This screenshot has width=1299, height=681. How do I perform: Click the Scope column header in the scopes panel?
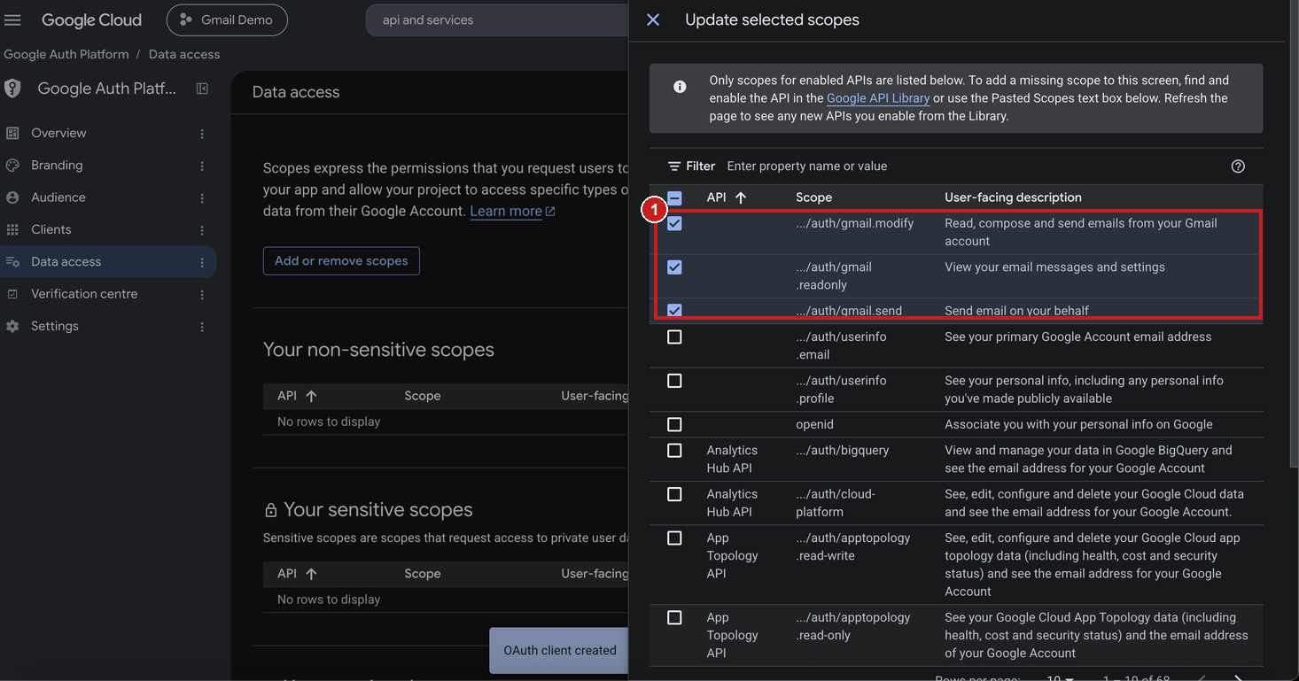point(813,197)
